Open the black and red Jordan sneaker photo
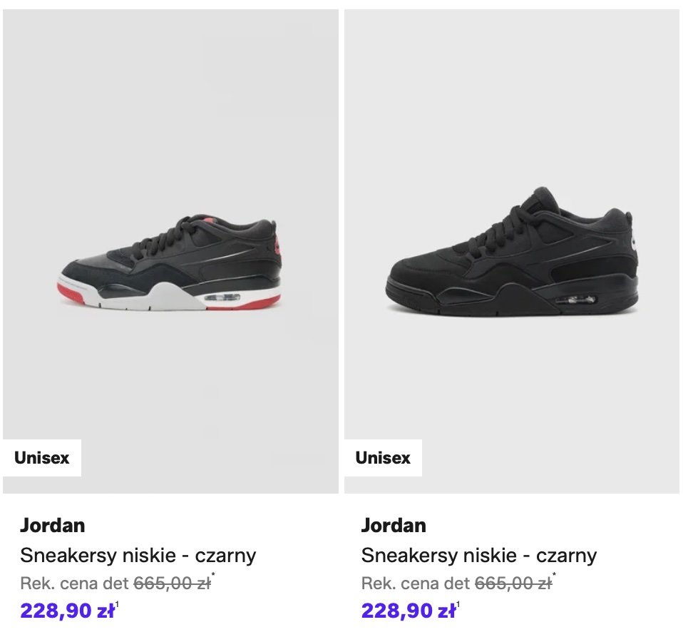 (x=170, y=264)
